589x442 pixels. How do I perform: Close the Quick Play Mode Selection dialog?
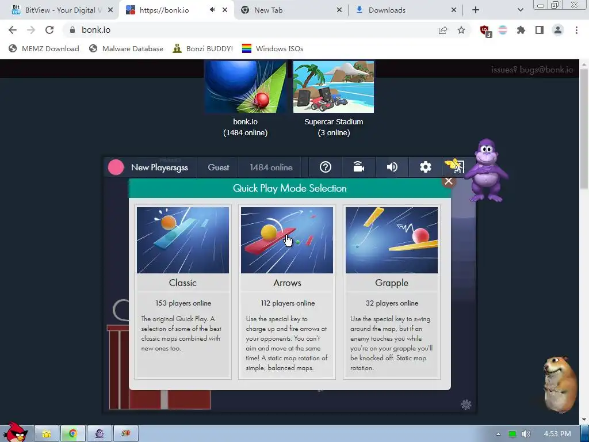pos(448,181)
